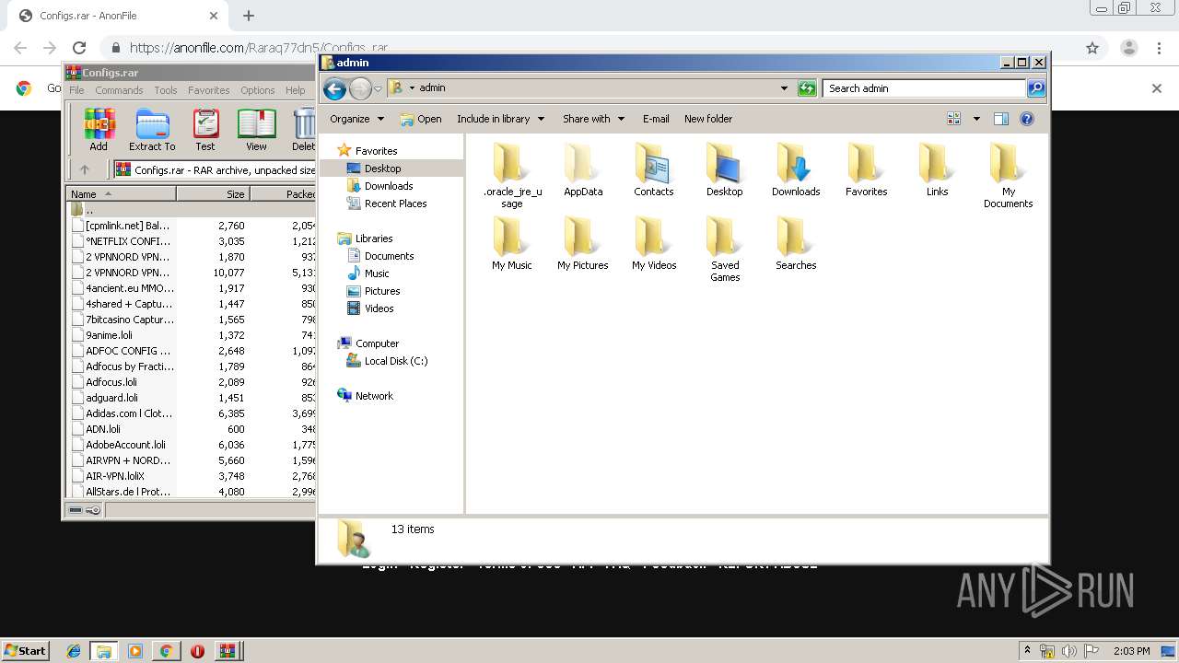The height and width of the screenshot is (663, 1179).
Task: Open the change view options arrow
Action: [976, 119]
